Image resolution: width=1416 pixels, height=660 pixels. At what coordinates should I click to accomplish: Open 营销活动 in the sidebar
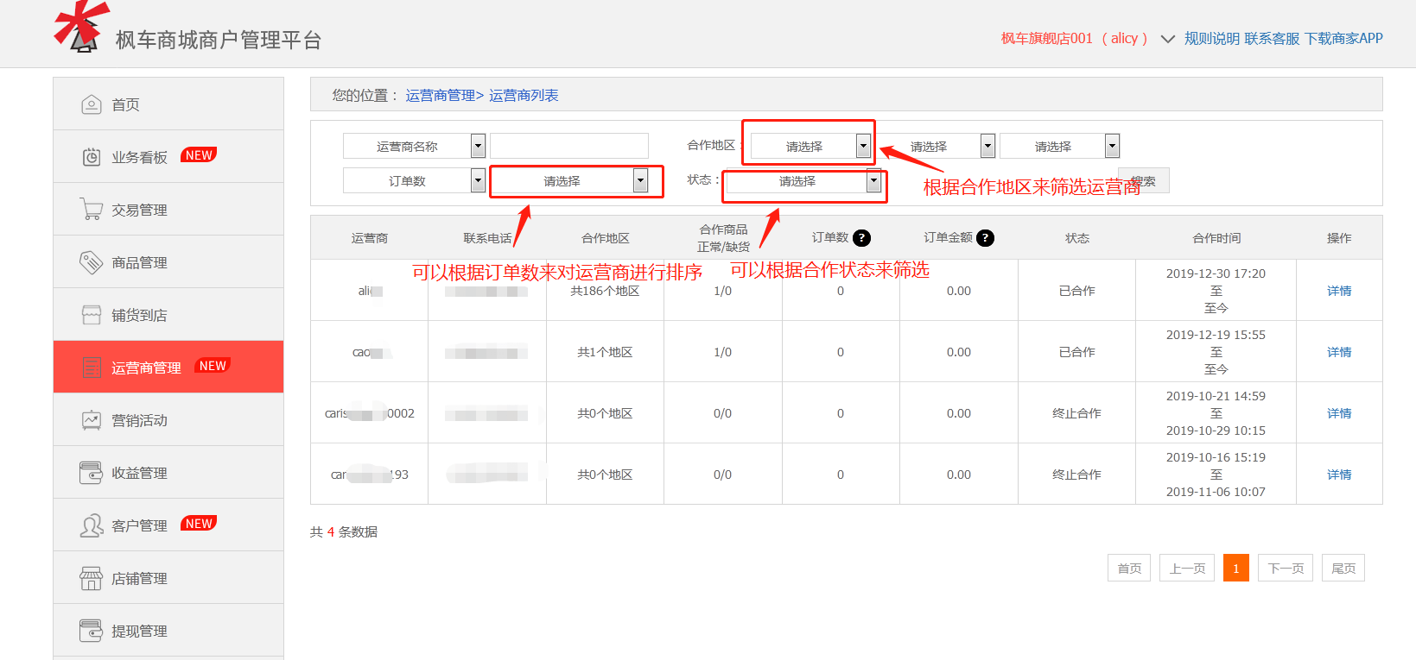tap(168, 420)
